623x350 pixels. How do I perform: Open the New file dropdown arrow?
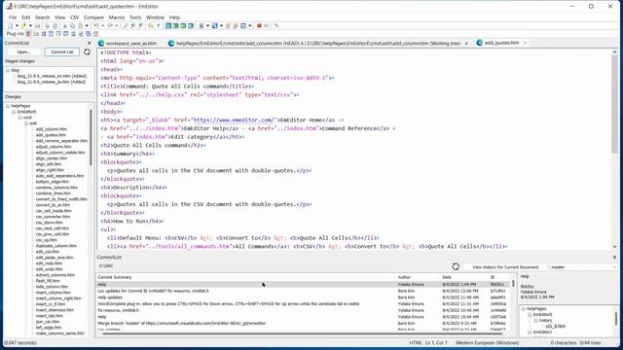[17, 26]
